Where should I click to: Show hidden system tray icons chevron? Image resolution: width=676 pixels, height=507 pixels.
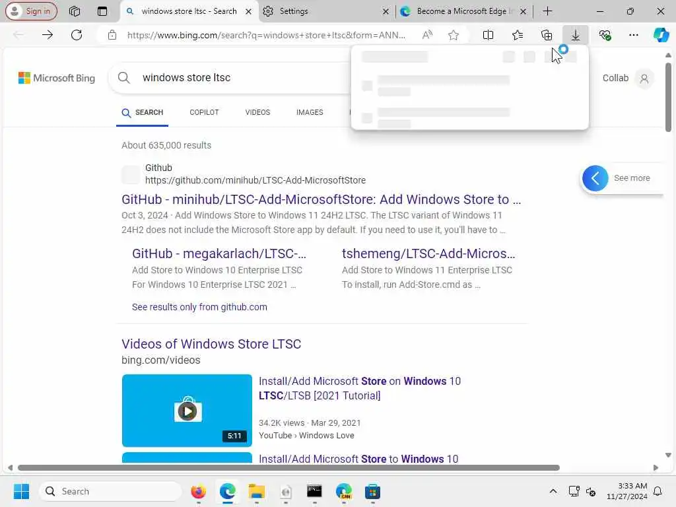553,491
